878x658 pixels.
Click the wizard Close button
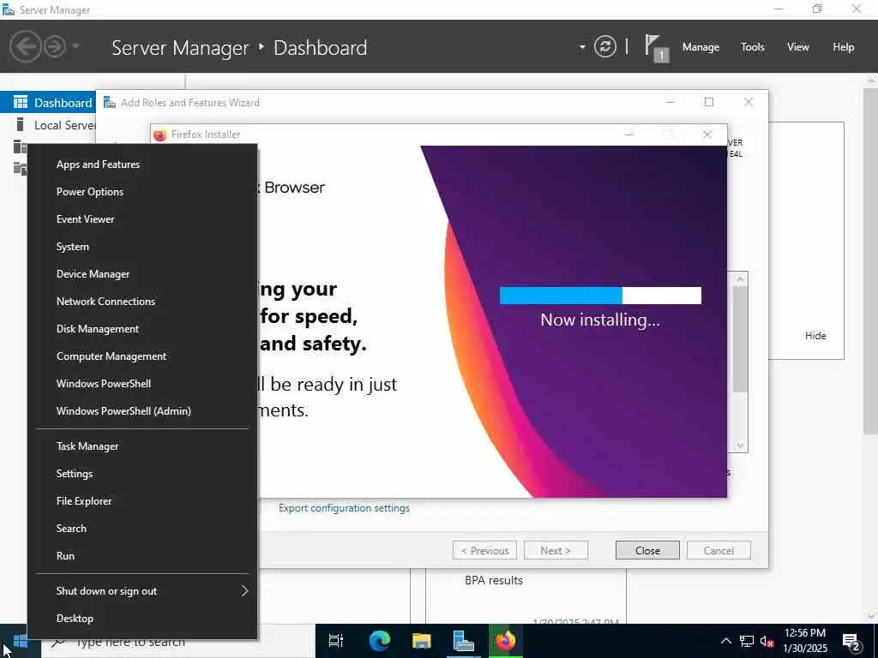point(647,551)
